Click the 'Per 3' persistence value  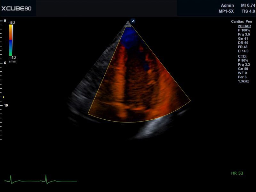point(242,77)
